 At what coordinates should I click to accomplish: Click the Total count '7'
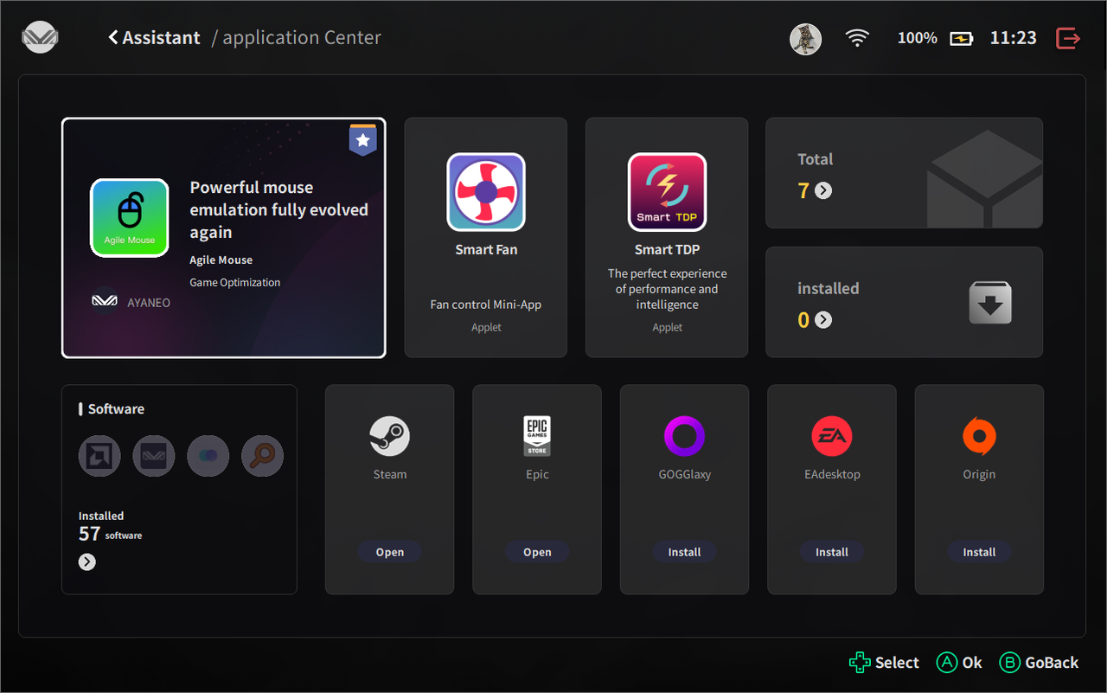click(x=803, y=190)
